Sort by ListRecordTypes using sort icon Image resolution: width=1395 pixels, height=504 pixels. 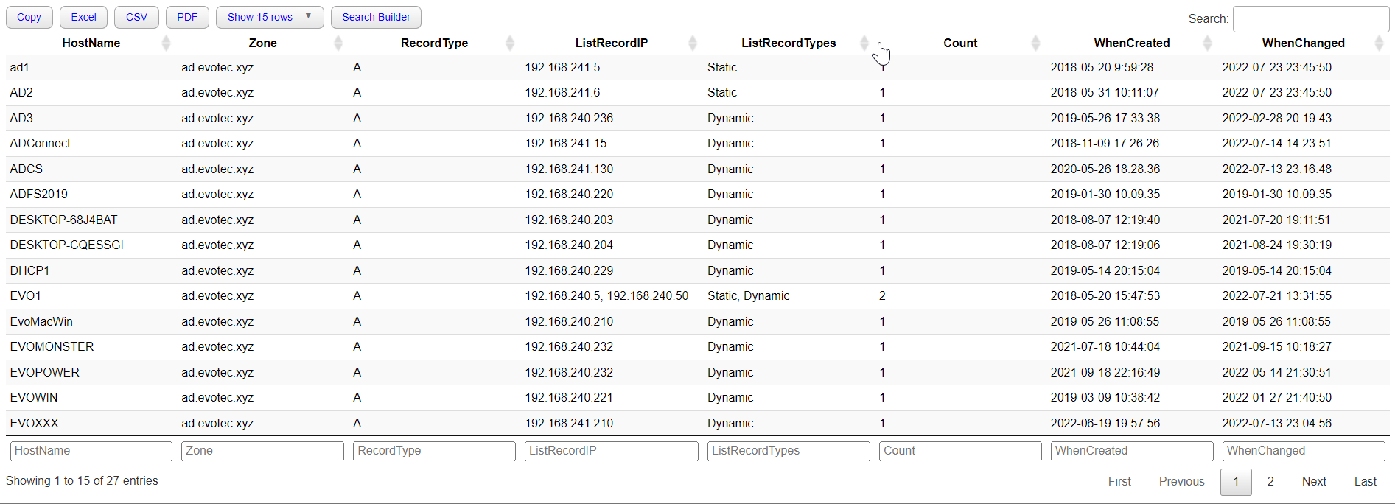[x=864, y=43]
